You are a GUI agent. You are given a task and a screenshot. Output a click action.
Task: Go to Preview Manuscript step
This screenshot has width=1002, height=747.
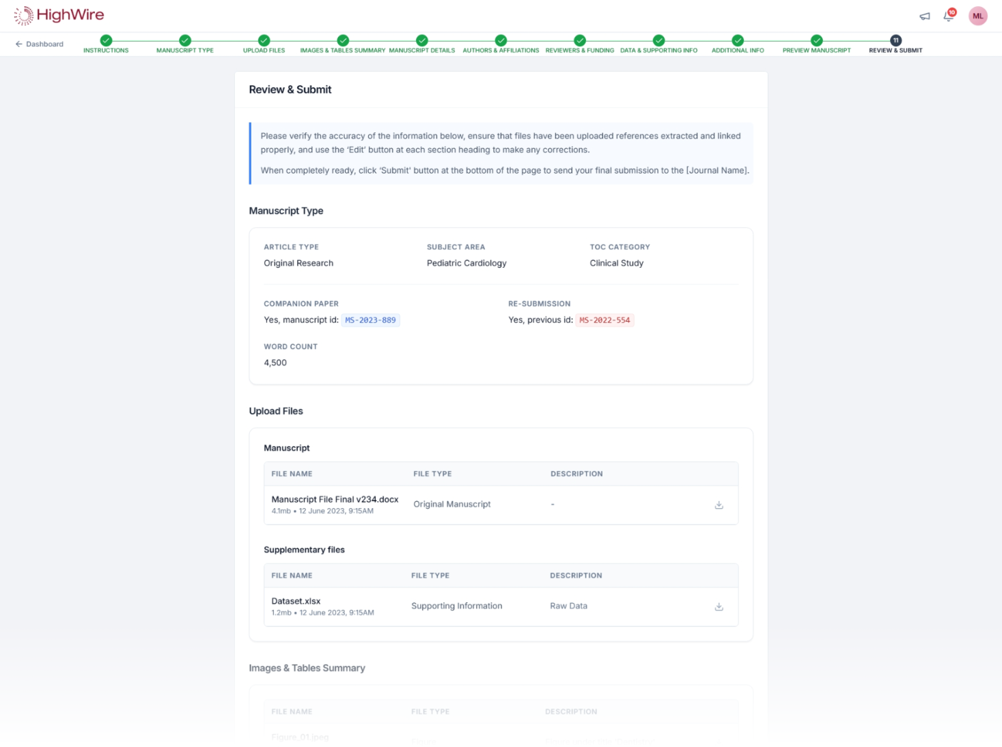[816, 44]
